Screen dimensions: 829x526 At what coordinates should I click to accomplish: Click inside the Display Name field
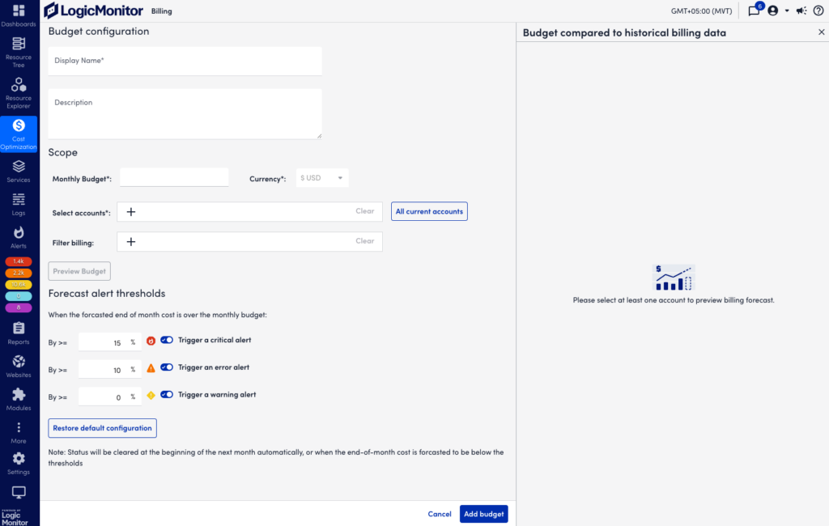[185, 61]
